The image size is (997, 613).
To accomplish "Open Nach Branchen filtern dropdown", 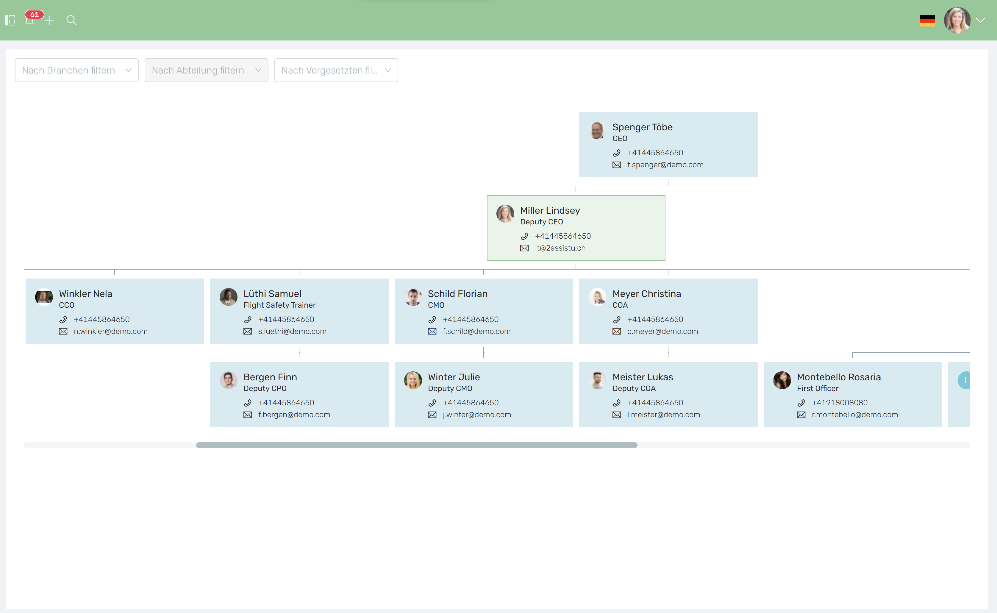I will [x=76, y=70].
